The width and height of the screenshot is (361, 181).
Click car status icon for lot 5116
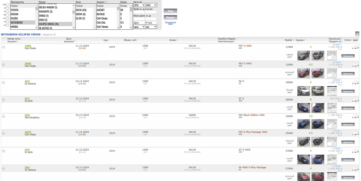tap(355, 151)
